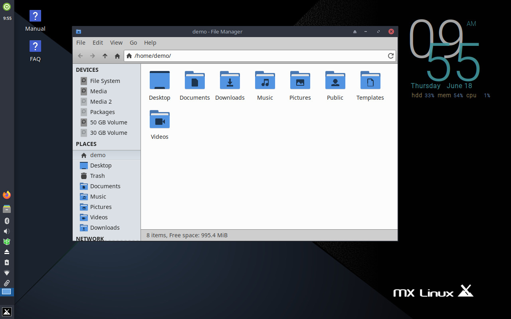Go to parent folder with up arrow

click(x=105, y=56)
